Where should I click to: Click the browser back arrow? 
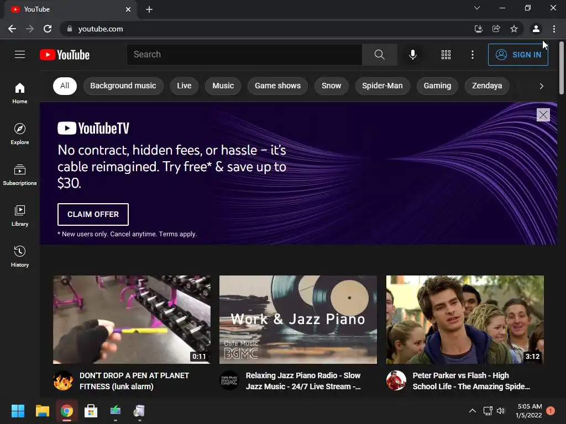click(x=12, y=29)
